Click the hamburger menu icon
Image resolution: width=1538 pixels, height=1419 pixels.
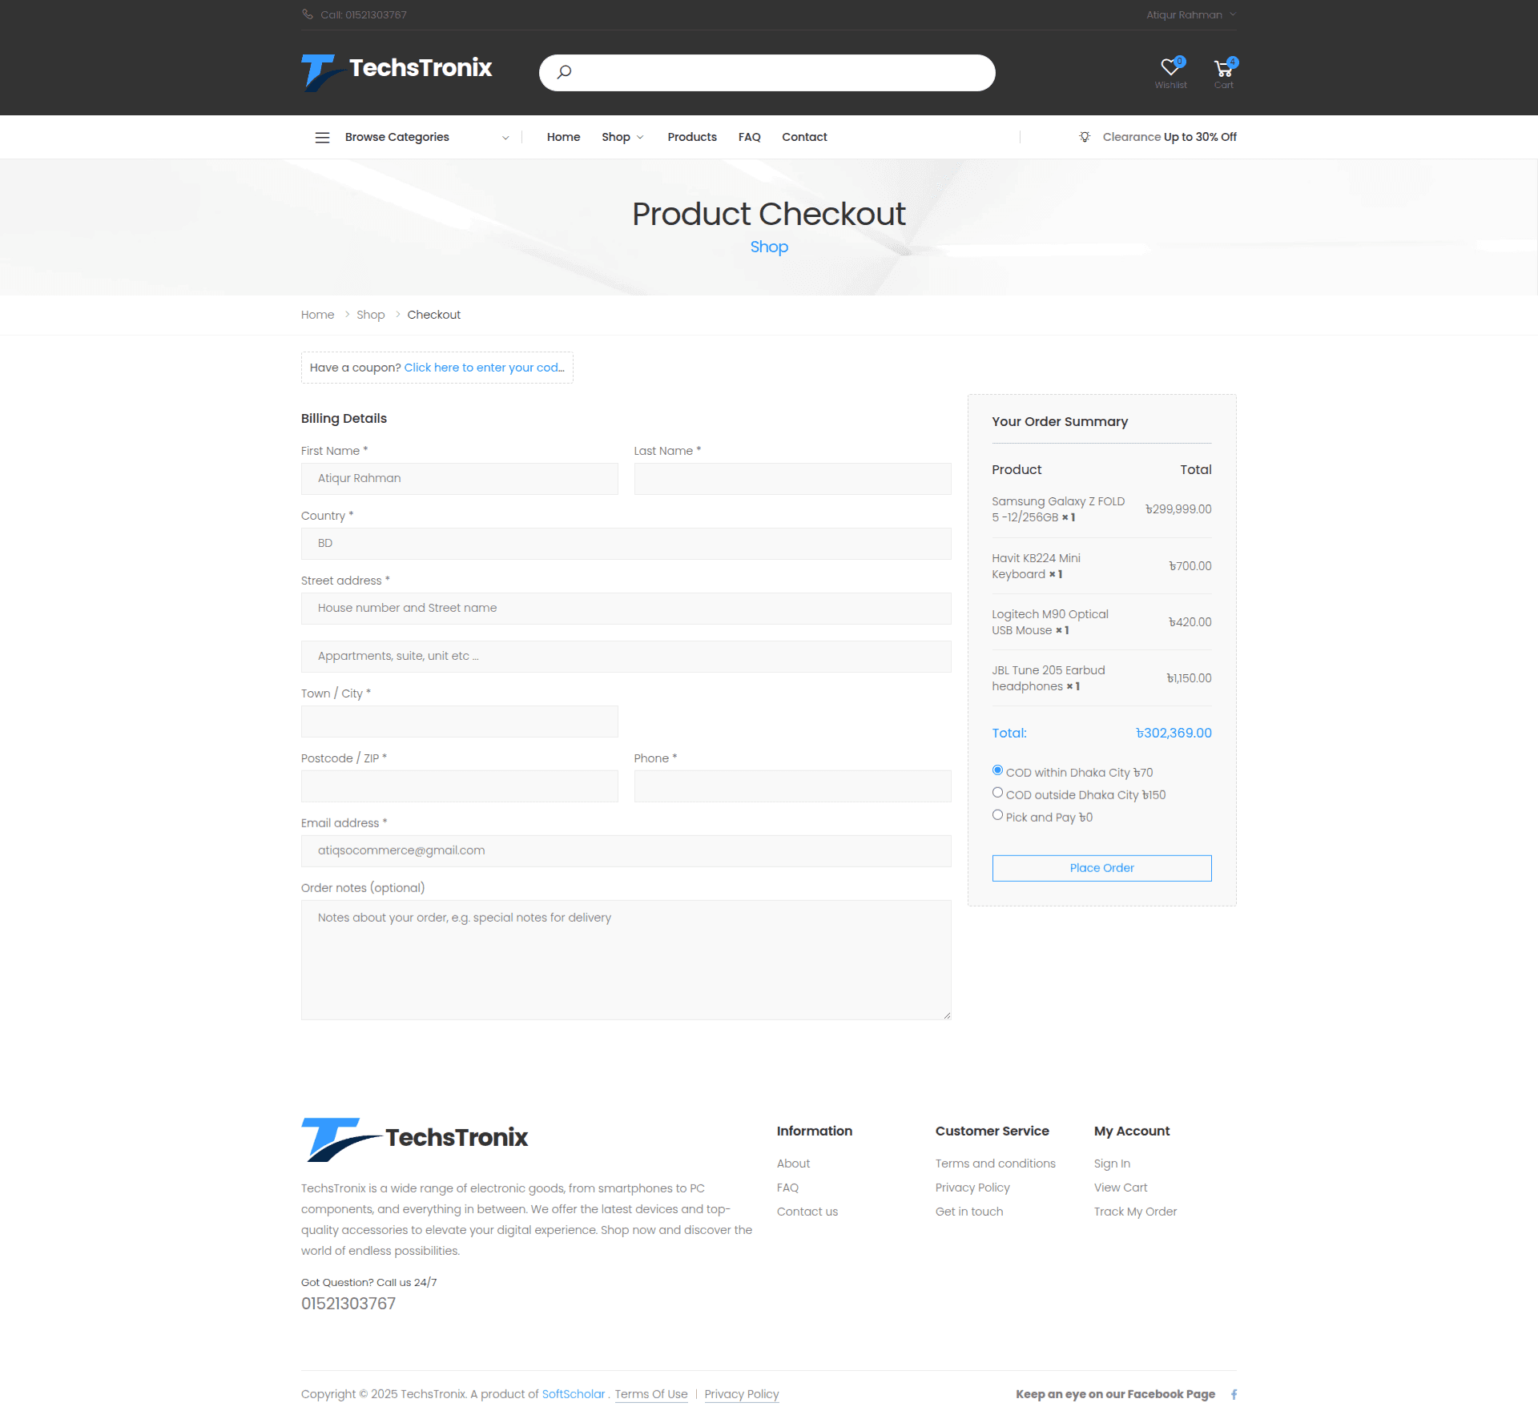tap(322, 137)
